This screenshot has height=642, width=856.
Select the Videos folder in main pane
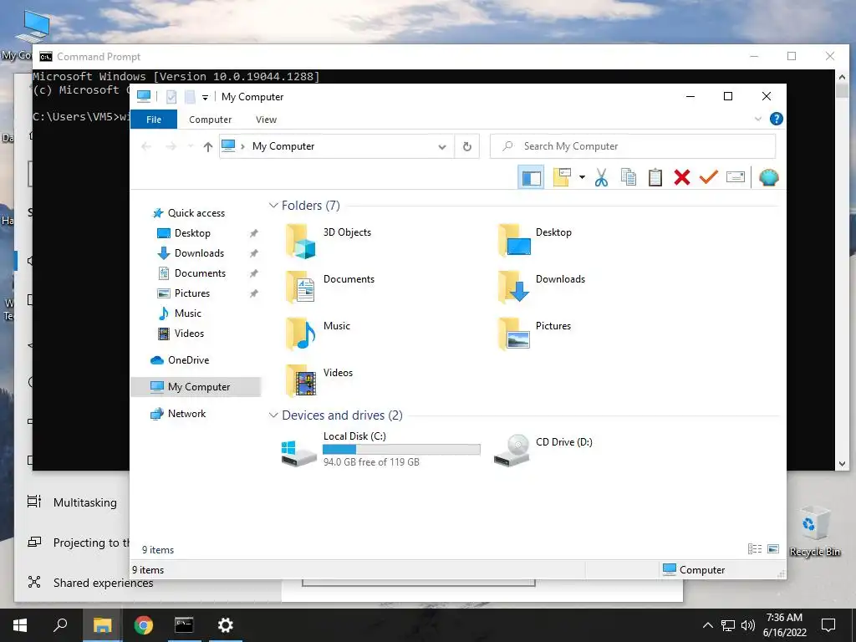pos(318,380)
